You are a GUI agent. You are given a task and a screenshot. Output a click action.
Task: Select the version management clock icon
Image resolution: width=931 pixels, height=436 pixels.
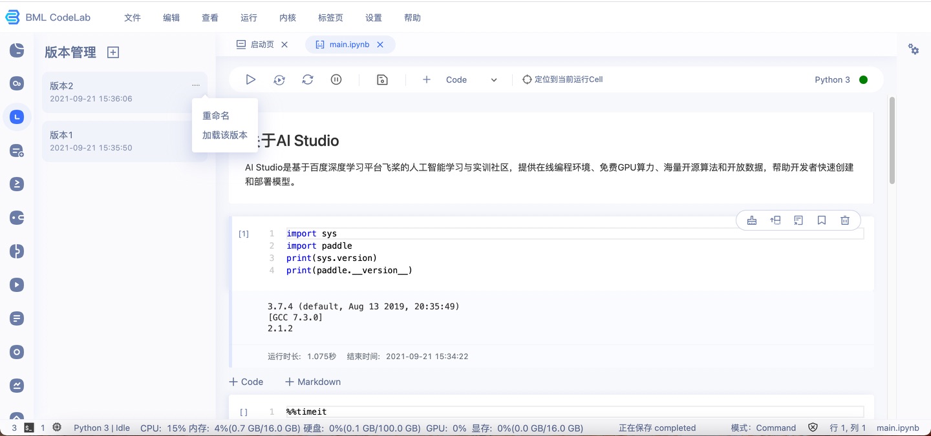17,117
